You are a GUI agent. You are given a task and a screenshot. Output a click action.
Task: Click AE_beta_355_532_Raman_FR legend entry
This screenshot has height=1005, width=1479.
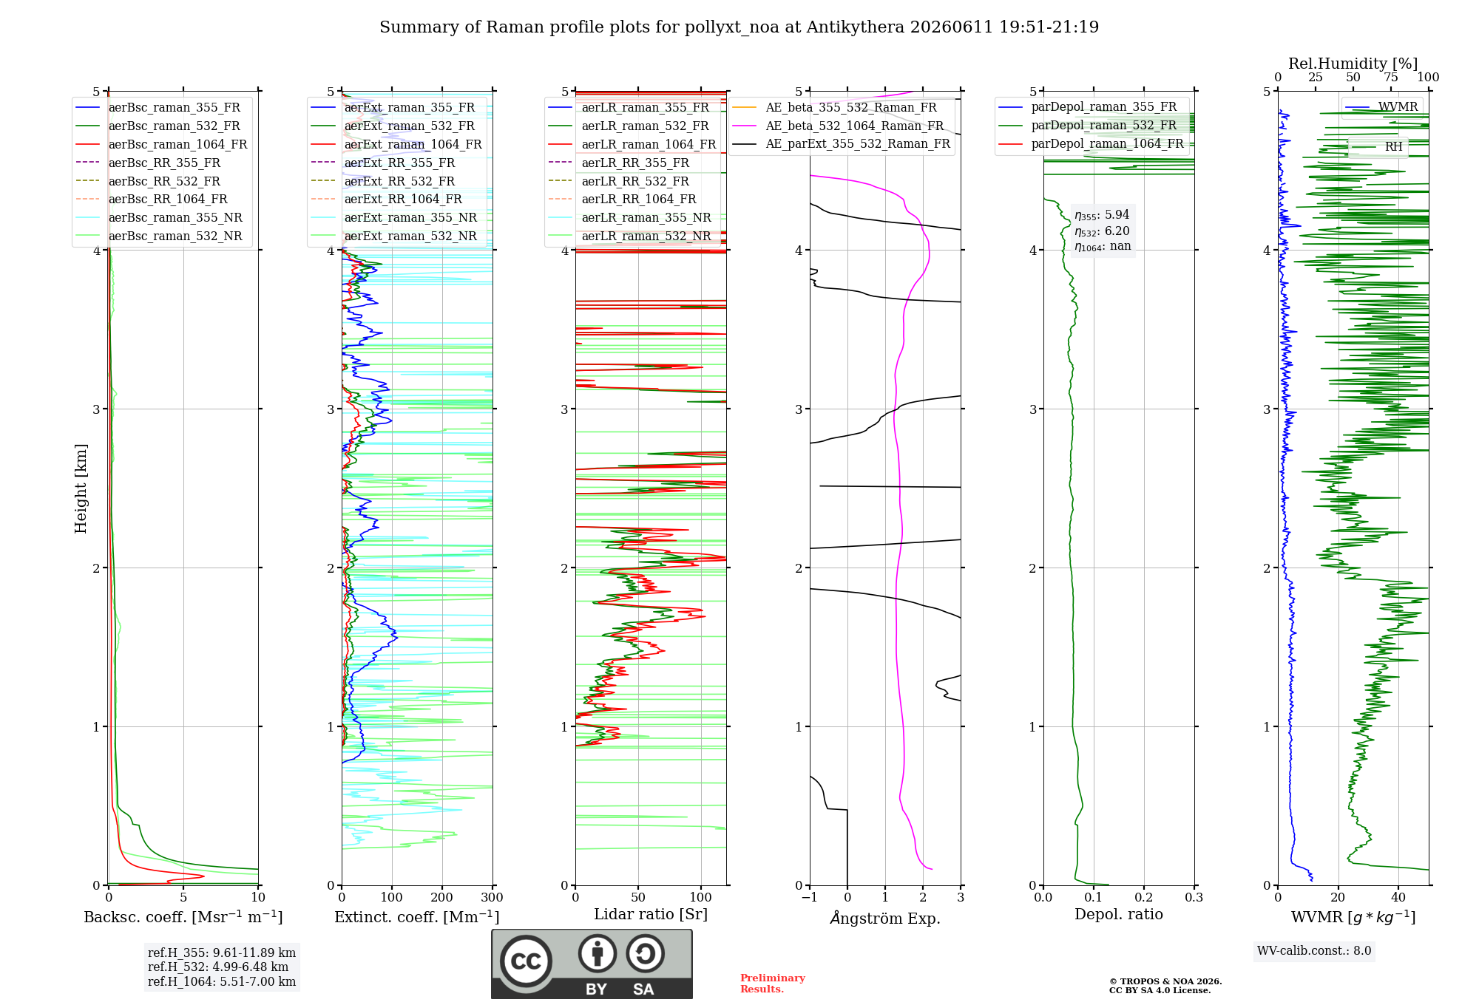(835, 108)
